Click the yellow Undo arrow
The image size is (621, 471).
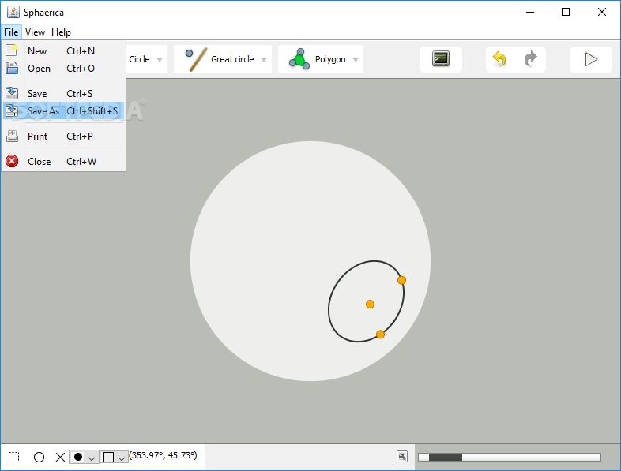(500, 59)
